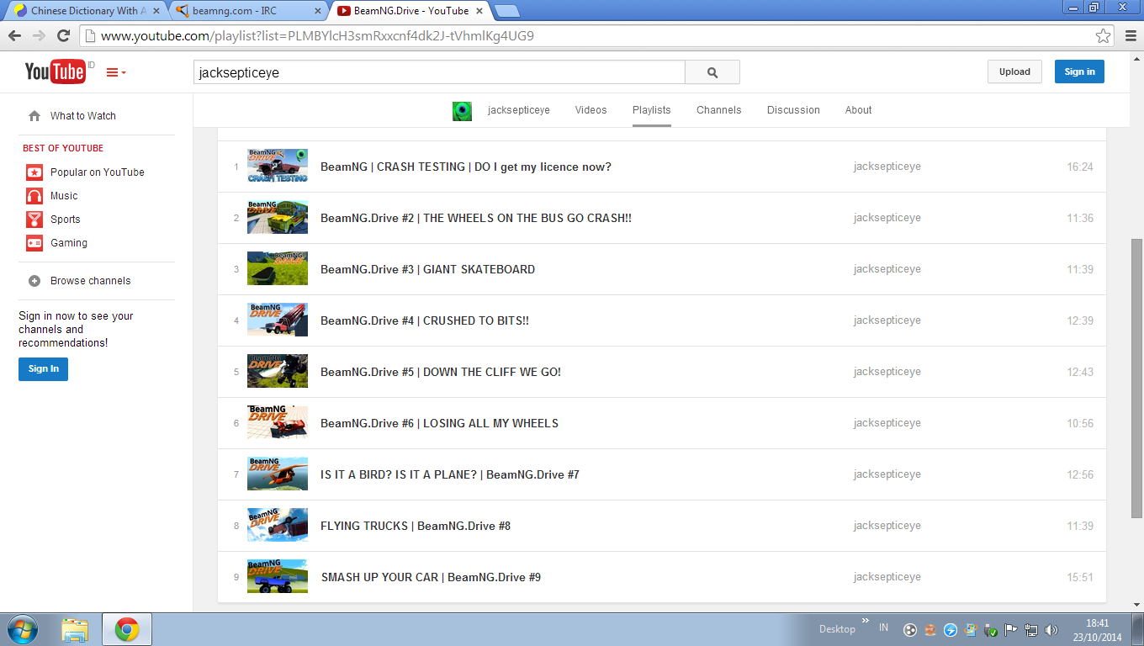This screenshot has height=646, width=1144.
Task: Click the Browse channels plus icon
Action: (34, 281)
